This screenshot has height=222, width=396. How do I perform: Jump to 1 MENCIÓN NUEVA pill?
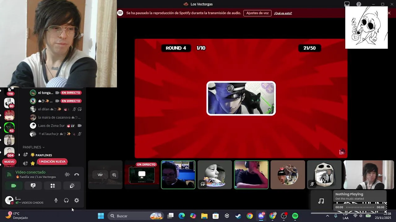[x=52, y=162]
